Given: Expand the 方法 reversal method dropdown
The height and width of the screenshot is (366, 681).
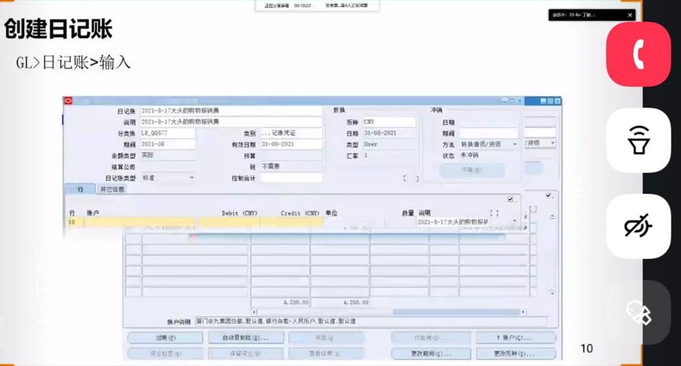Looking at the screenshot, I should click(514, 144).
